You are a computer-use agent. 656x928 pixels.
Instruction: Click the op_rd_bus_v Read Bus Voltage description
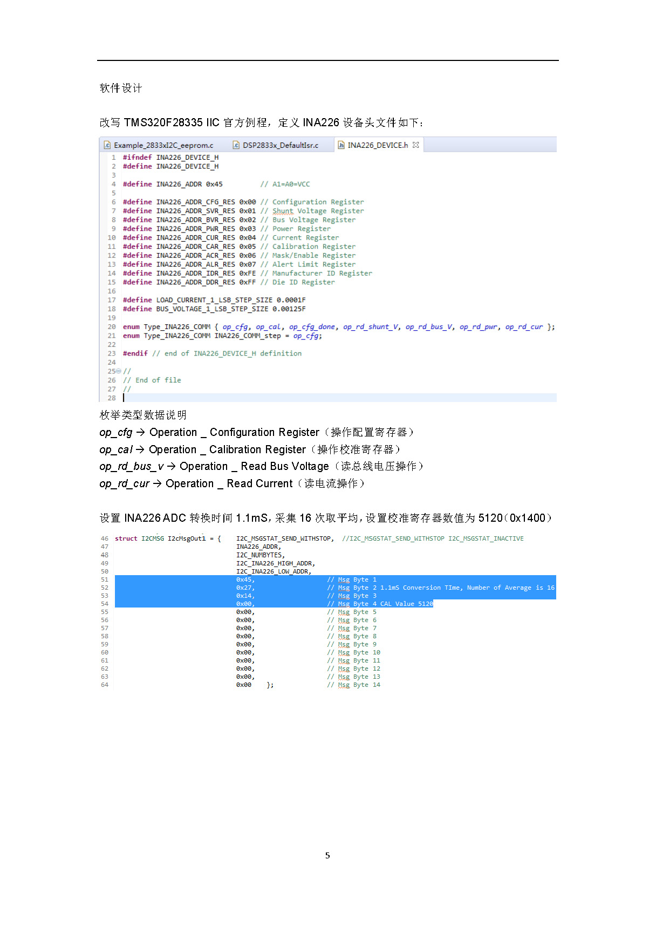262,466
